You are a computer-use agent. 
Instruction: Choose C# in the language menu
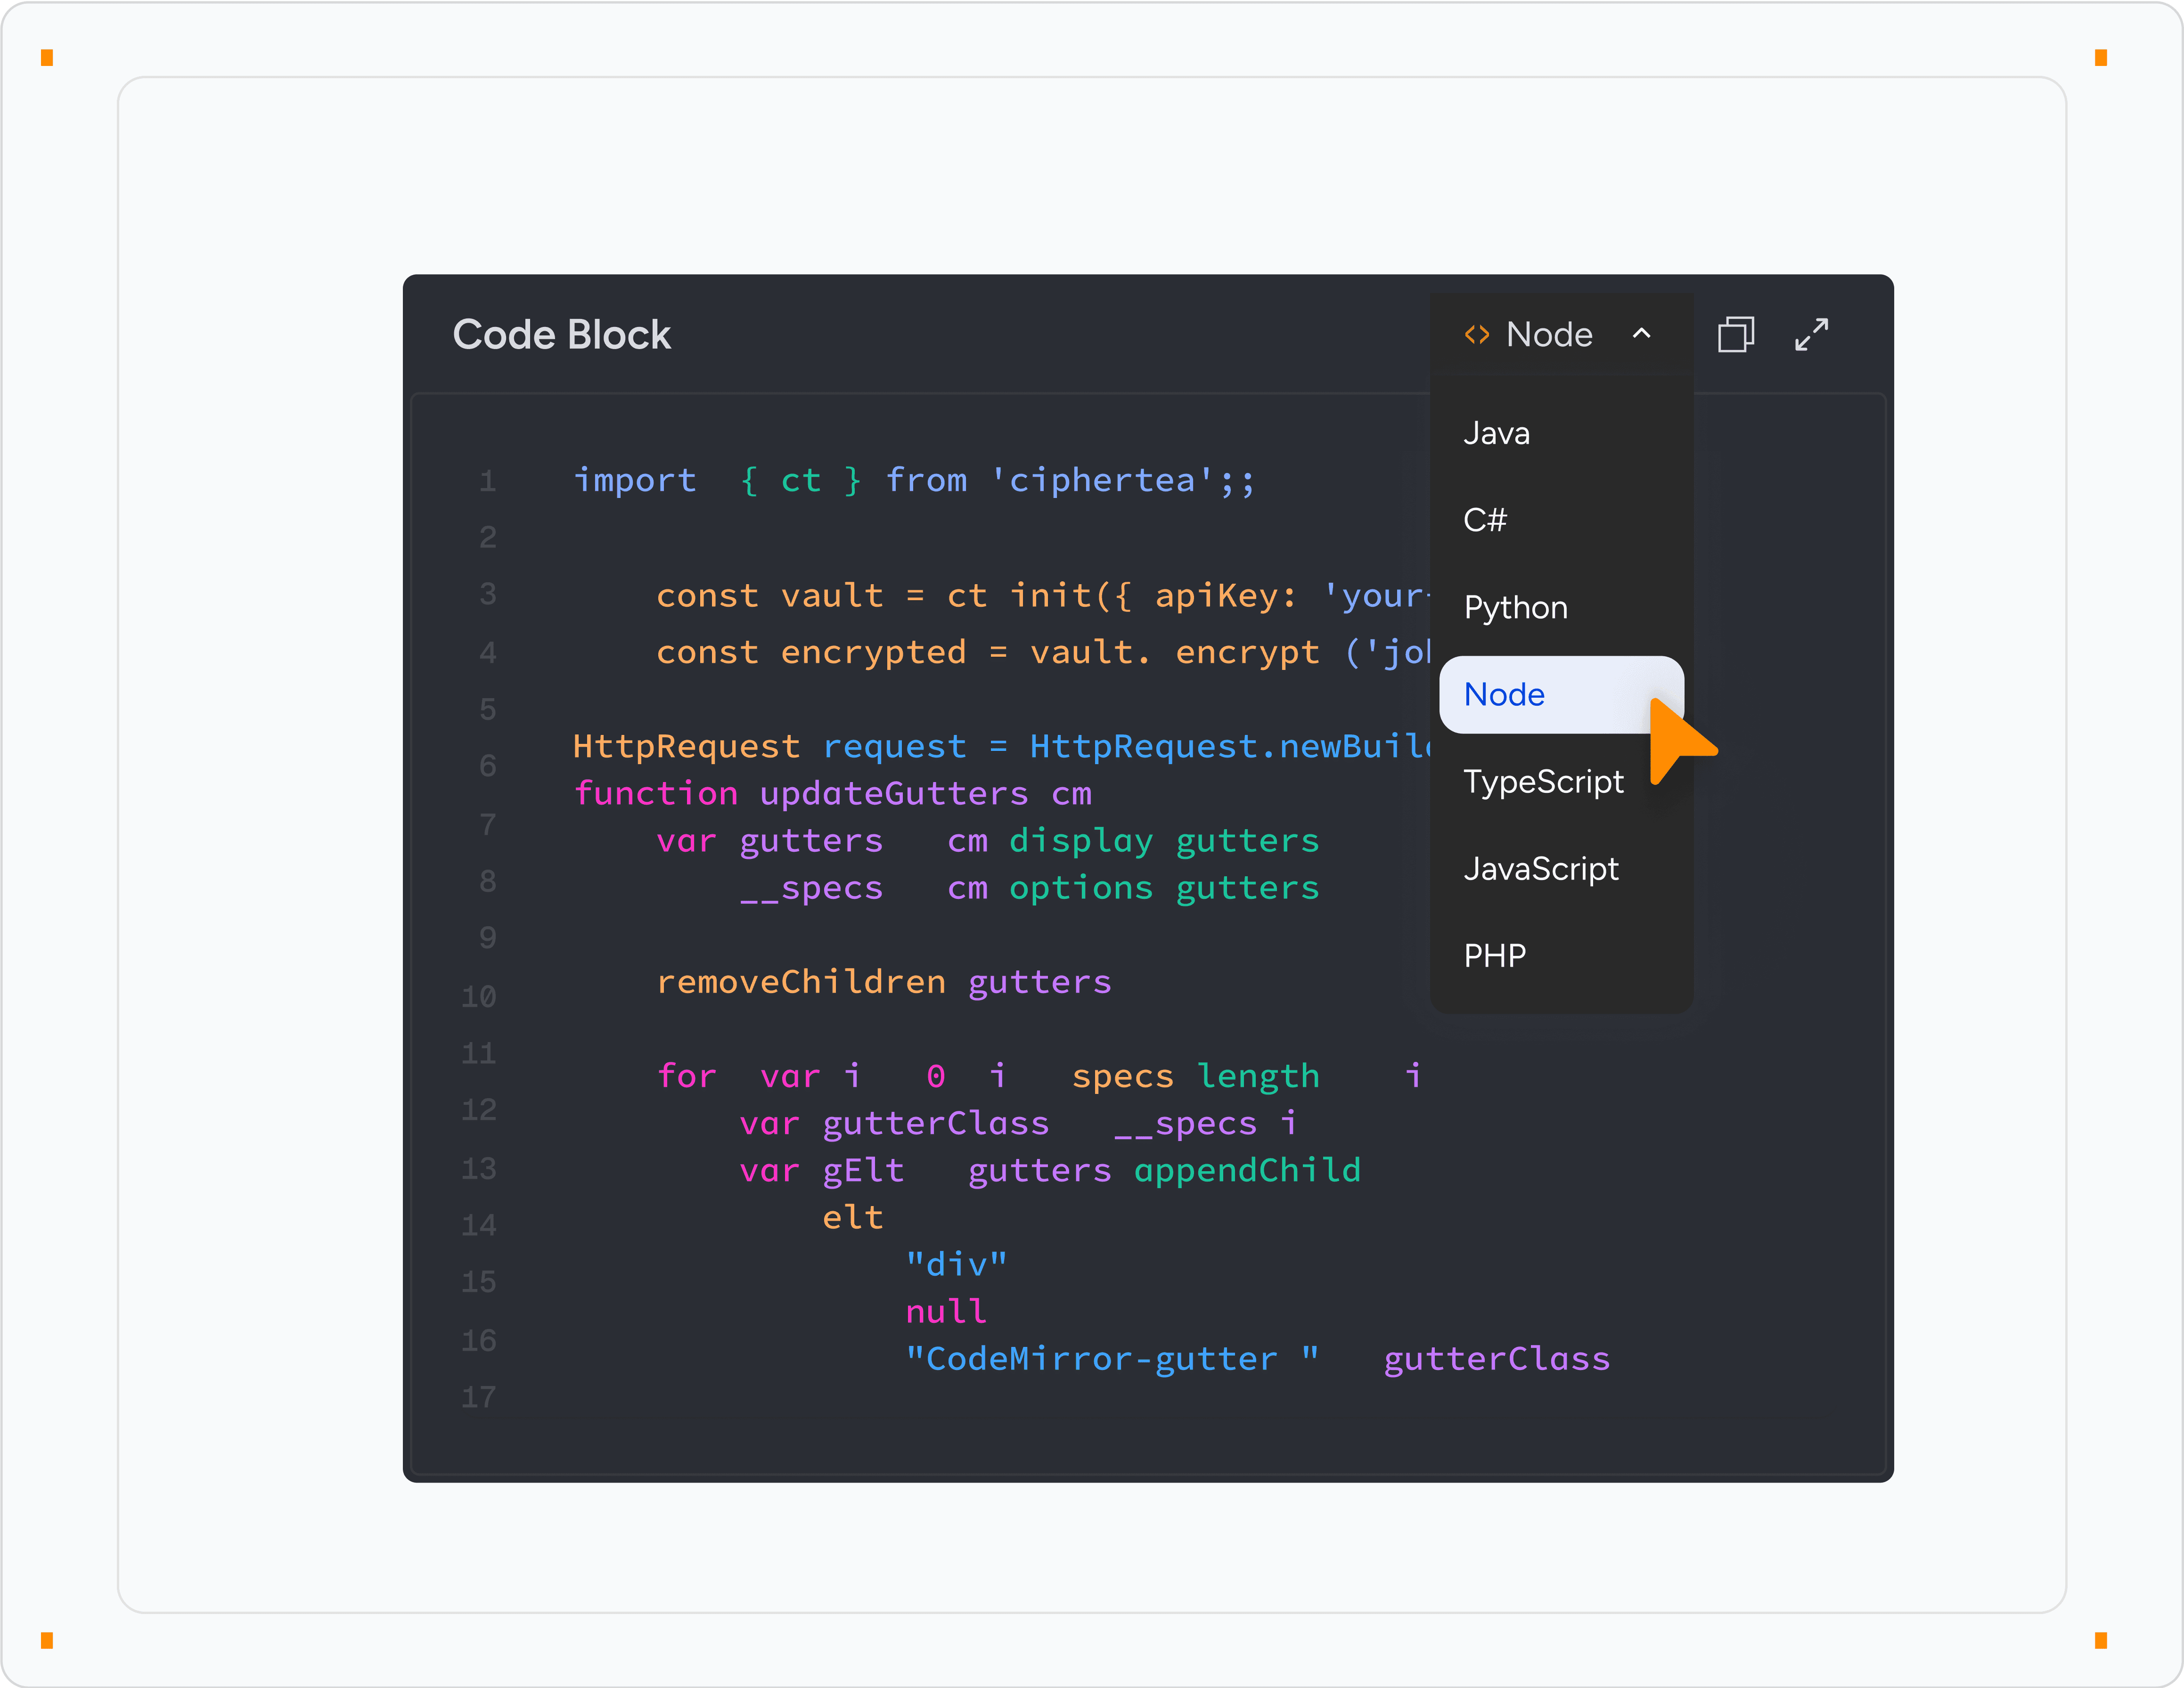[1485, 520]
